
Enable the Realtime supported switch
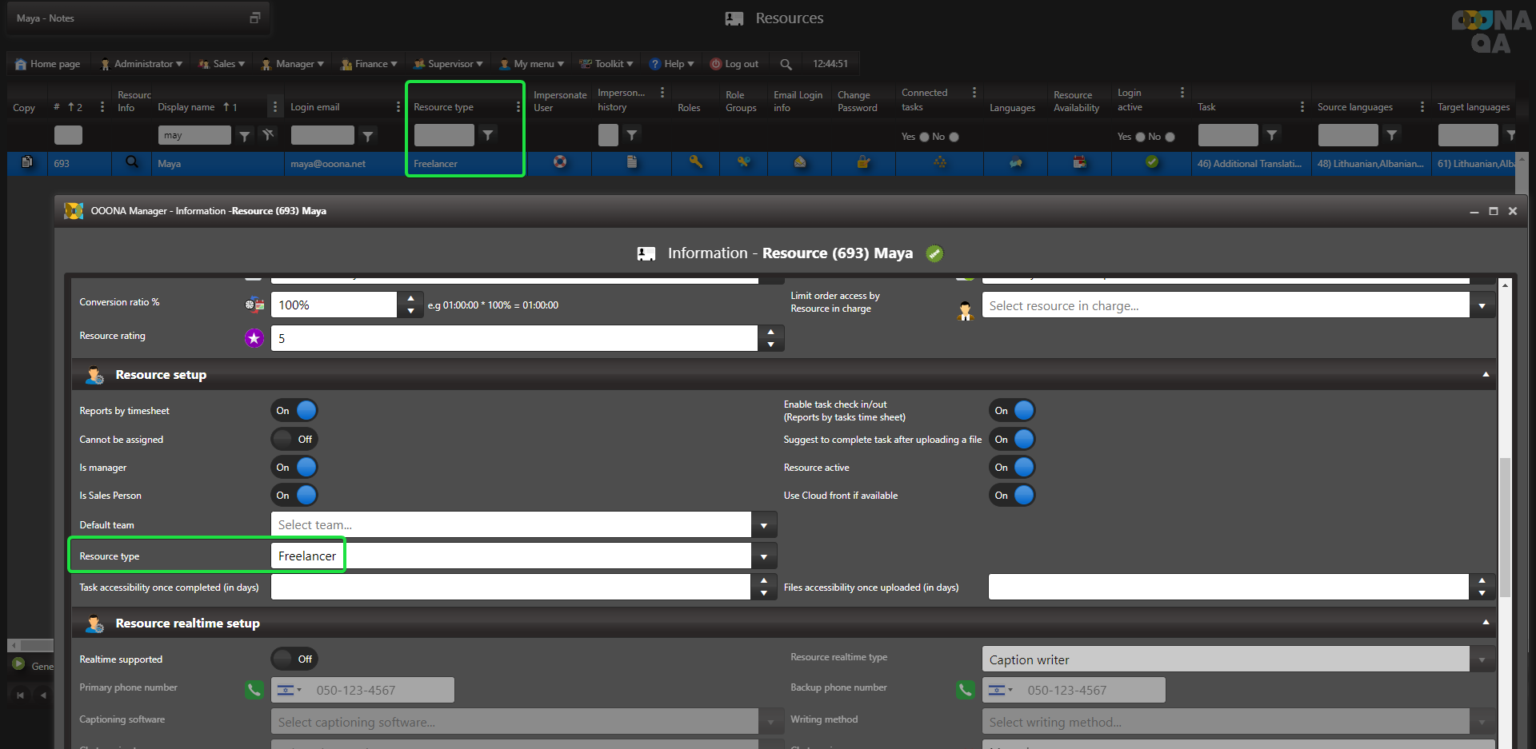click(294, 659)
